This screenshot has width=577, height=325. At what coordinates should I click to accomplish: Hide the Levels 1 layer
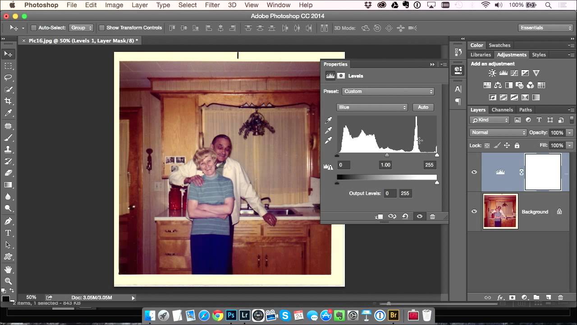474,172
